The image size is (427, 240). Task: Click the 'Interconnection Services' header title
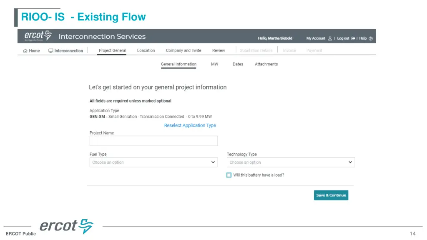coord(102,37)
